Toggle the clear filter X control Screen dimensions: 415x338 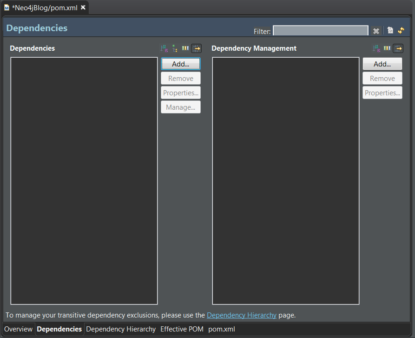pyautogui.click(x=376, y=31)
